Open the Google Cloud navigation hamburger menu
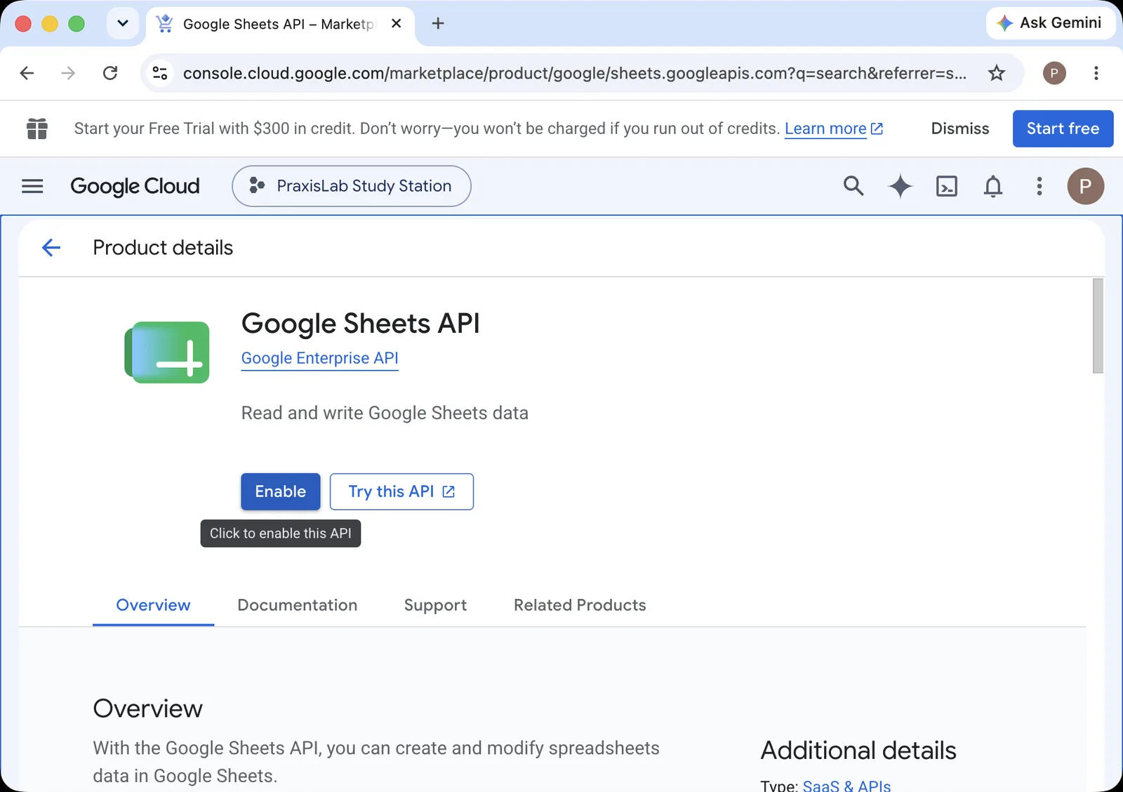The width and height of the screenshot is (1123, 792). [x=32, y=186]
